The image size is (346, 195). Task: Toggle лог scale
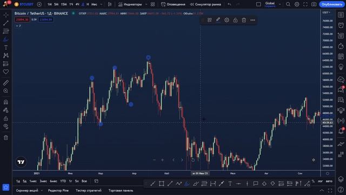coord(320,181)
